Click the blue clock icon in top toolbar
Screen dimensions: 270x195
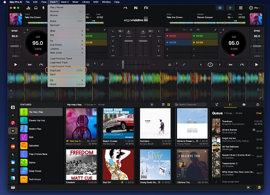220,8
